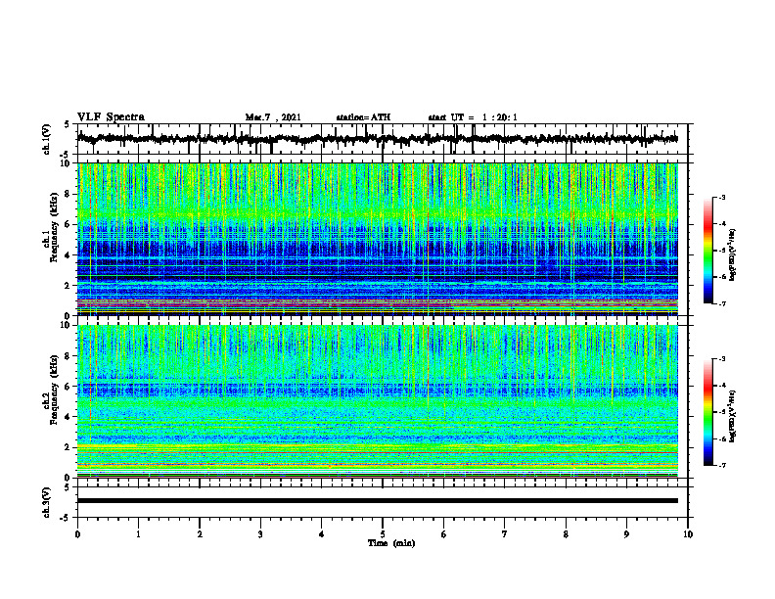Click the "Time (min)" axis title
The height and width of the screenshot is (599, 775).
[391, 543]
